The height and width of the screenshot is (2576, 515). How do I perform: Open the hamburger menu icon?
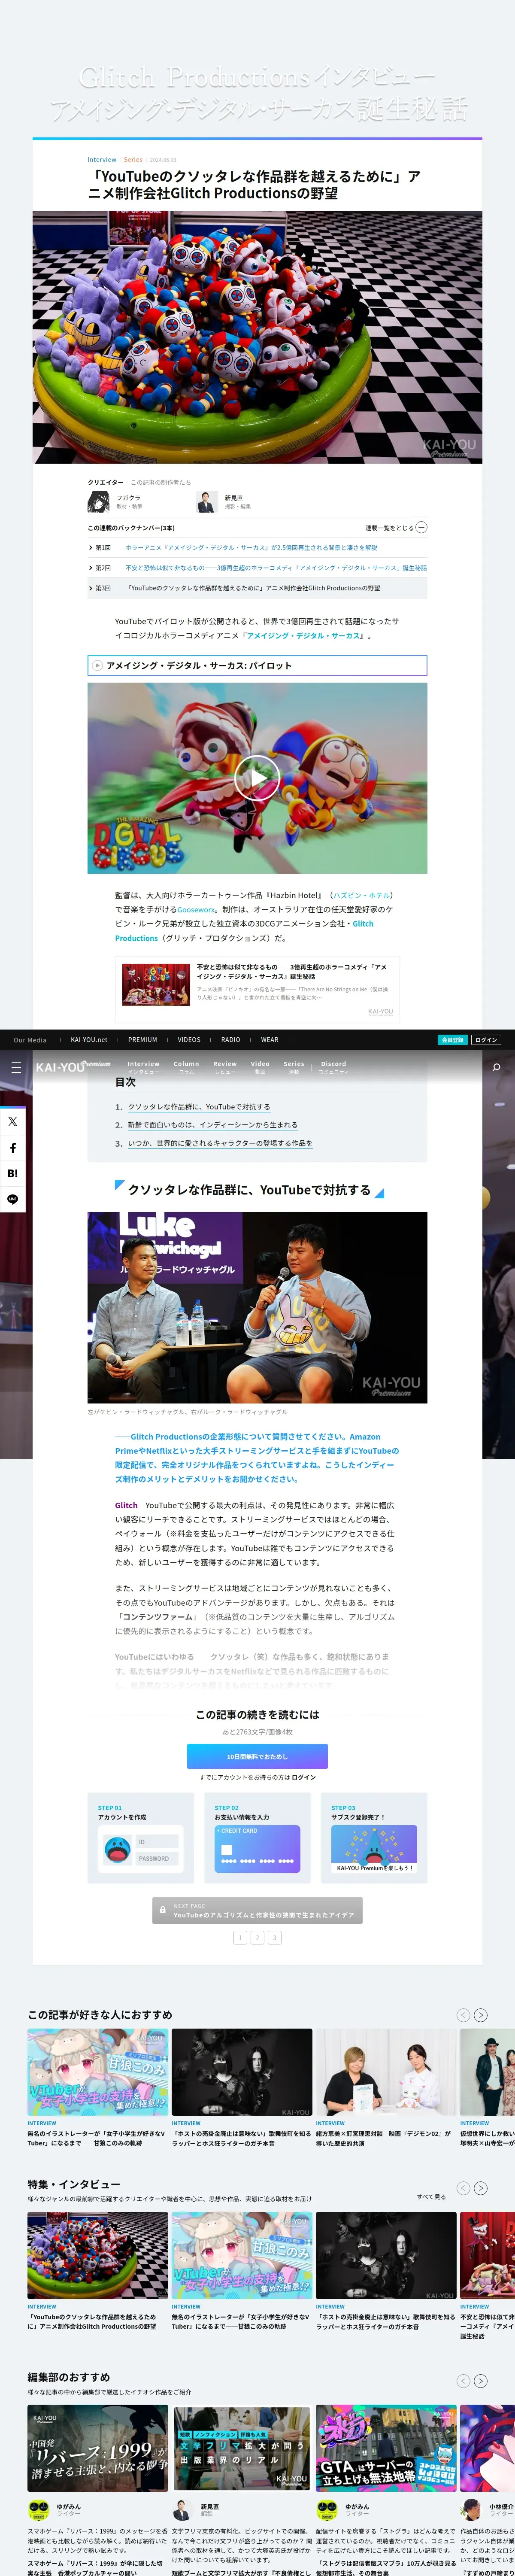(15, 1067)
